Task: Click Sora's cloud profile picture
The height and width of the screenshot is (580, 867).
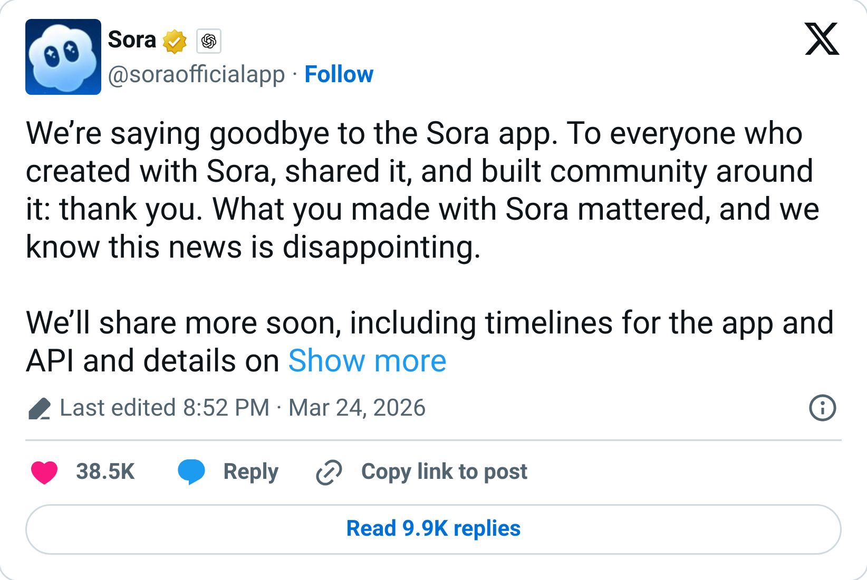Action: coord(63,56)
